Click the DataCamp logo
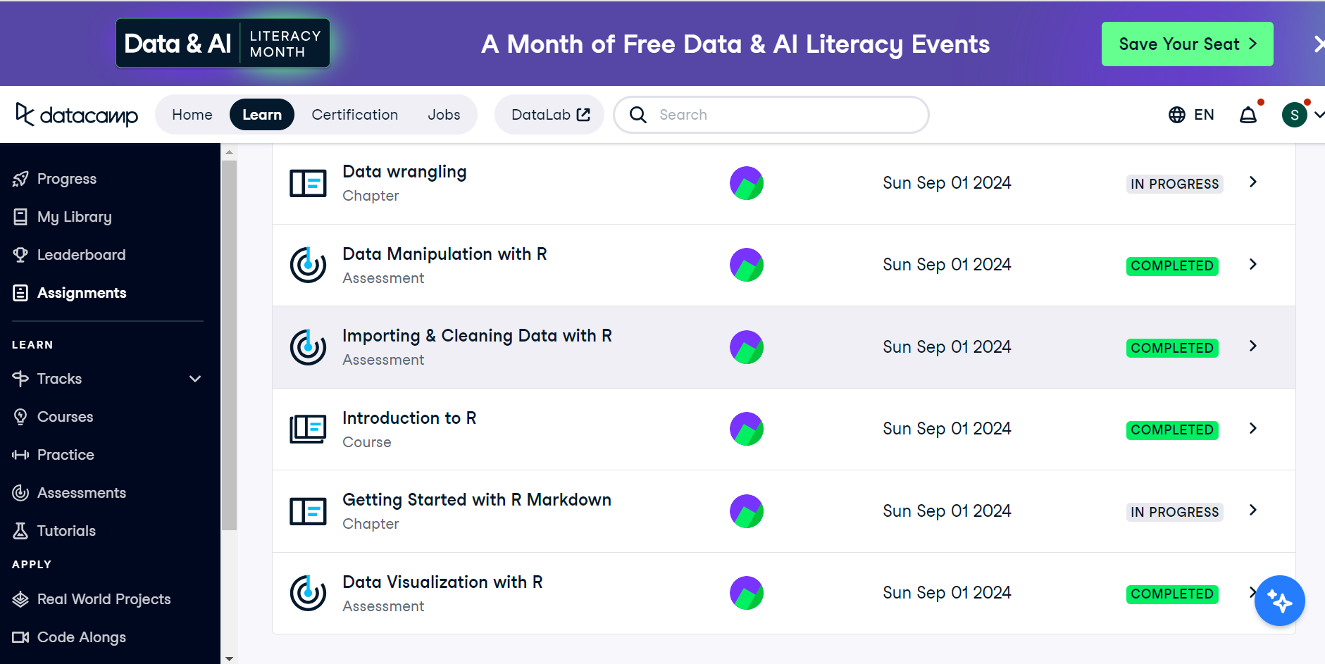The width and height of the screenshot is (1325, 664). tap(77, 115)
